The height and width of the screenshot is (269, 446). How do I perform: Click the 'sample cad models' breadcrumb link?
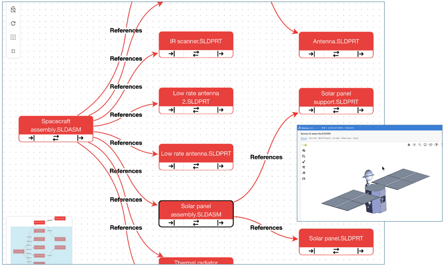[x=335, y=128]
